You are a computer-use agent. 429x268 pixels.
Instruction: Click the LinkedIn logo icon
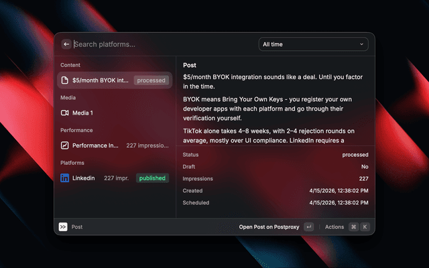pos(64,178)
